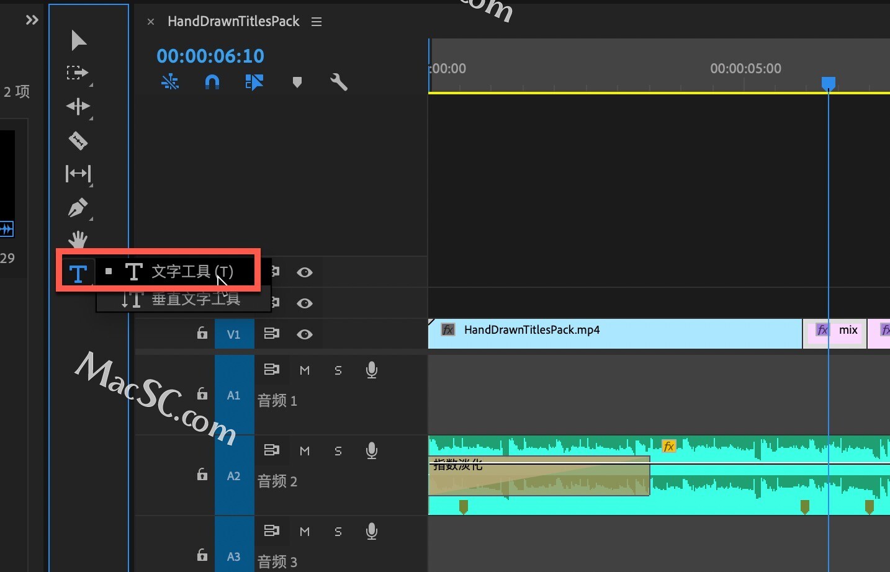Solo audio track 音频 1
Image resolution: width=890 pixels, height=572 pixels.
click(x=338, y=370)
